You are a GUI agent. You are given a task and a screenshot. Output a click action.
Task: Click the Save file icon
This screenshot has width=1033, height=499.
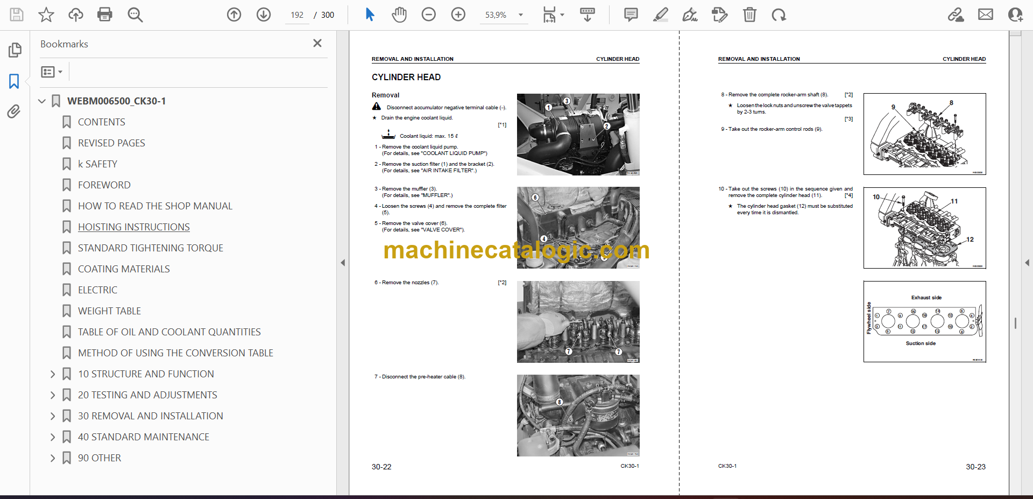point(17,15)
